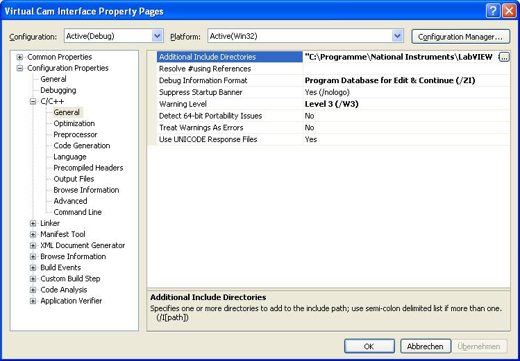Select the Debugging tree item
520x361 pixels.
tap(58, 90)
